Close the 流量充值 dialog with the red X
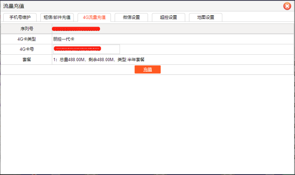 point(287,6)
